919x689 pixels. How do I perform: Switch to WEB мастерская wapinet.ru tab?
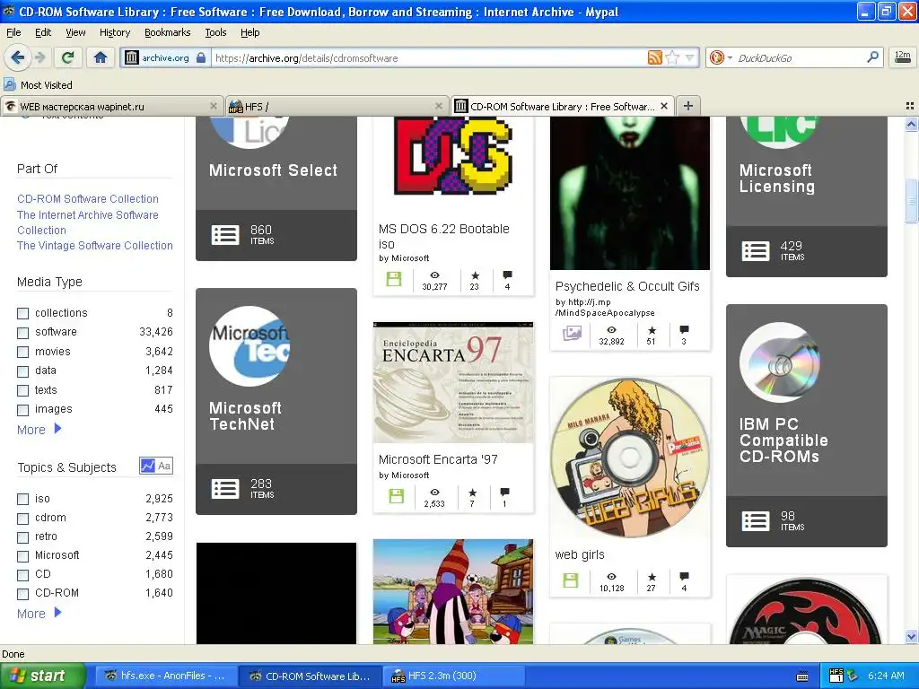111,106
